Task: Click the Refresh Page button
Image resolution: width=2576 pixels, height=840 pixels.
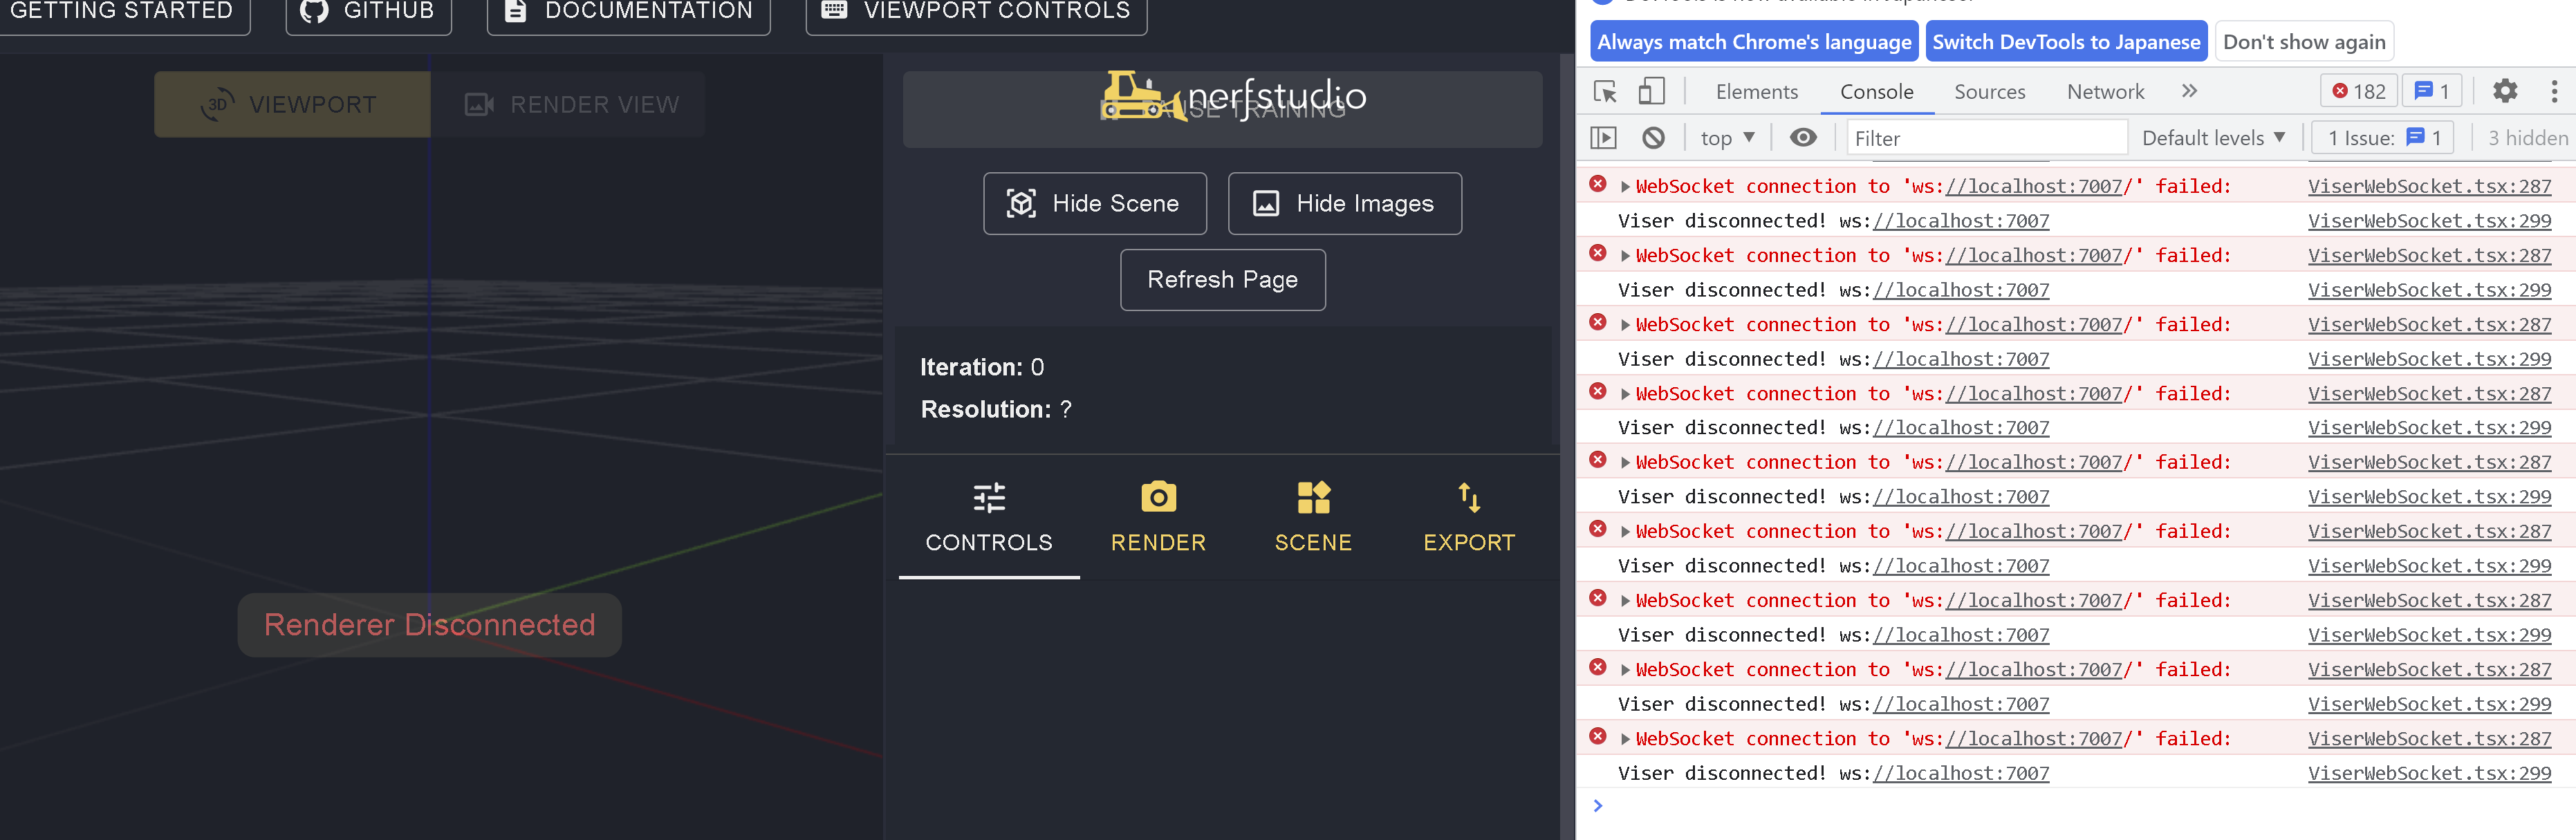Action: click(x=1222, y=279)
